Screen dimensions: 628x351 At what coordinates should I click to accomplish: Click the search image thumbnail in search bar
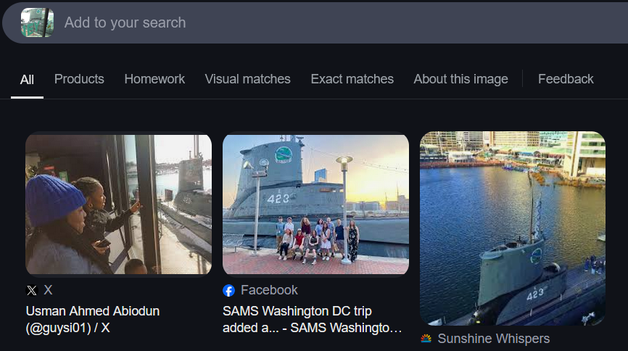pos(37,22)
